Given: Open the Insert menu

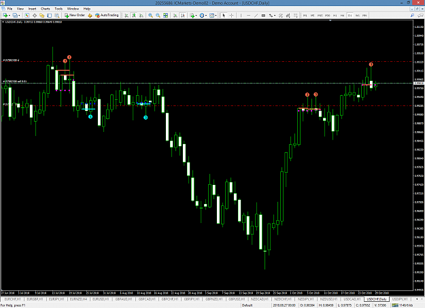Looking at the screenshot, I should (x=32, y=9).
